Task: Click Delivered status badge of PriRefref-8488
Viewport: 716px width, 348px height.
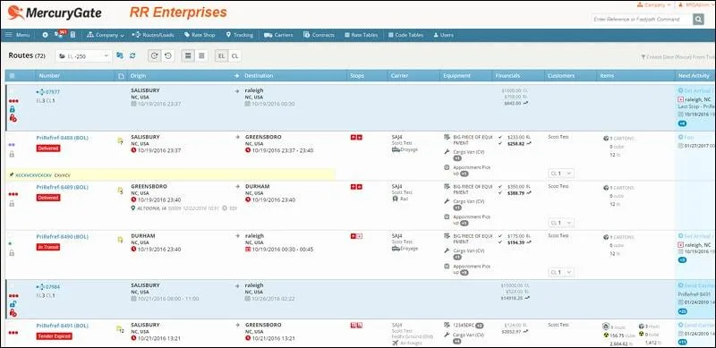Action: [x=48, y=148]
